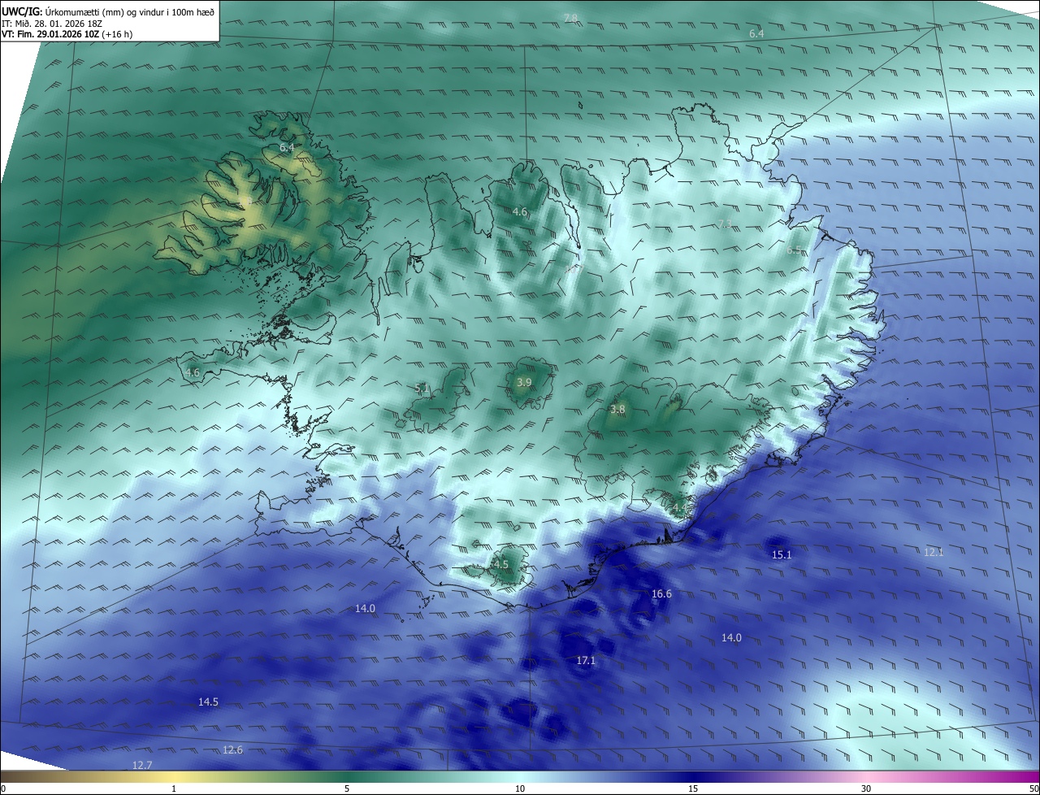This screenshot has width=1040, height=795.
Task: Click the 16.6 value off the south coast
Action: [x=661, y=594]
